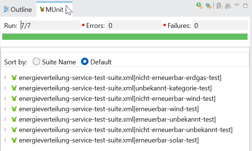The image size is (252, 151).
Task: Select the erneuerbar-solar-test row
Action: (109, 140)
